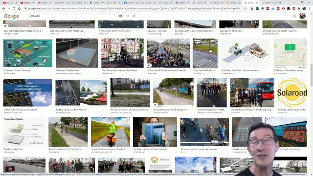Close the active solaroad search tab
Screen dimensions: 313x176
point(257,3)
